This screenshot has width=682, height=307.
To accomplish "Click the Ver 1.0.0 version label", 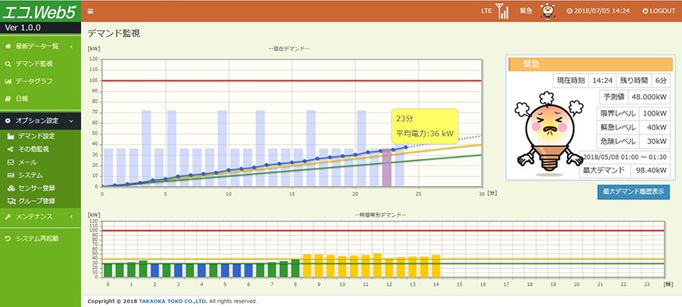I will [x=23, y=28].
